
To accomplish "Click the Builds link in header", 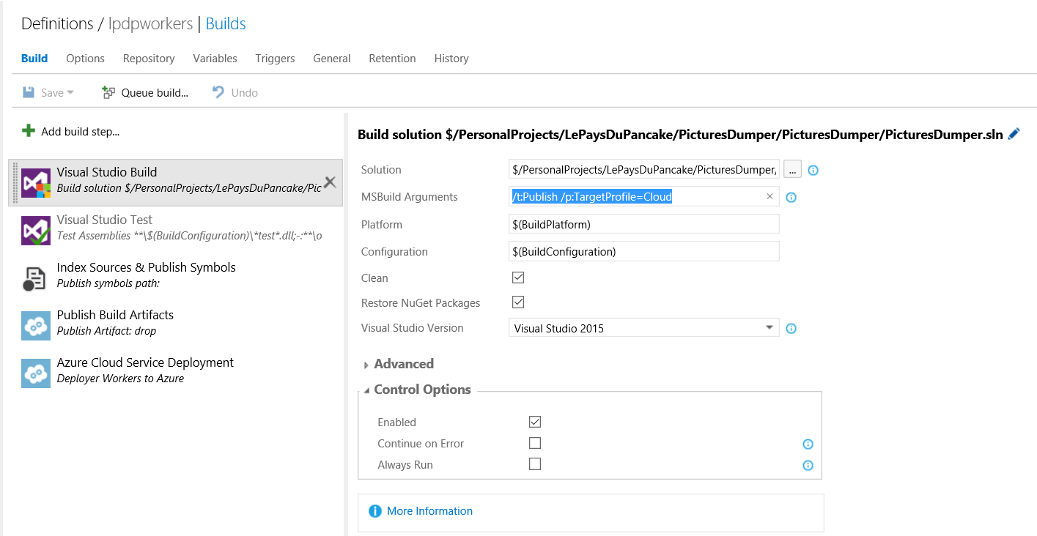I will pyautogui.click(x=226, y=23).
